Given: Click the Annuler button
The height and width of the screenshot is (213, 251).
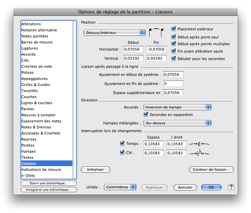Looking at the screenshot, I should (185, 187).
